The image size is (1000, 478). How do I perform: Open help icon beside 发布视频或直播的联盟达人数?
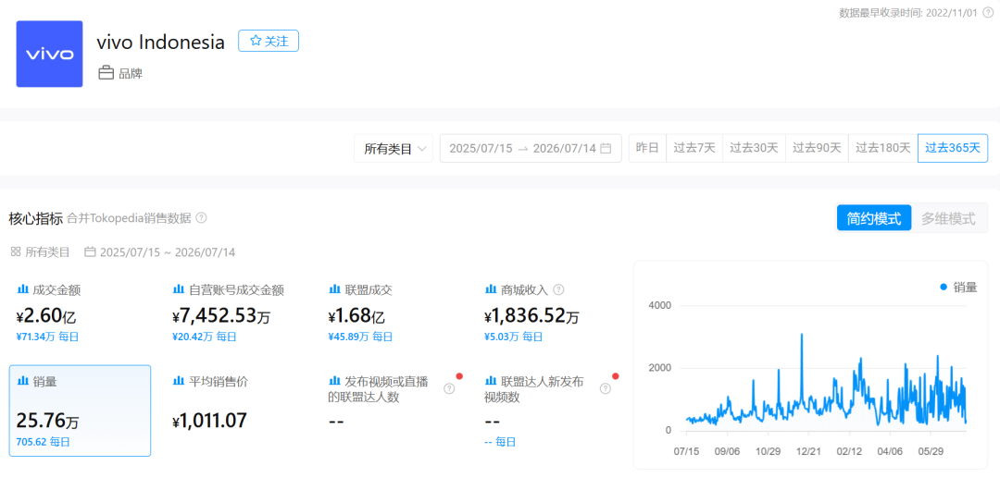tap(449, 389)
